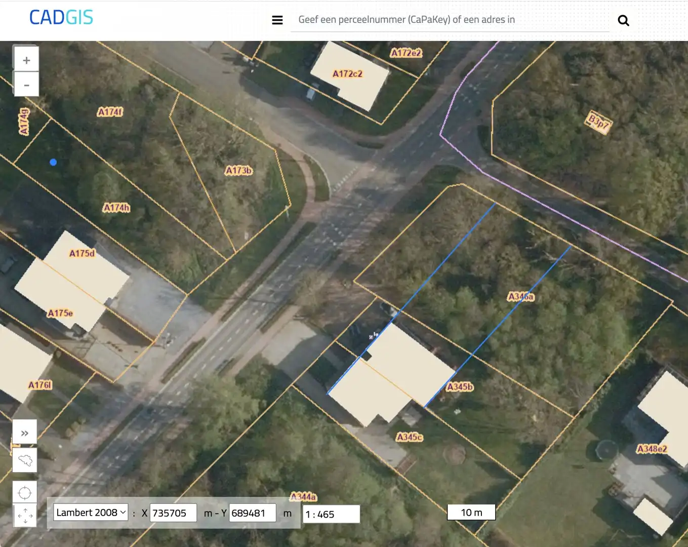
Task: Select building parcel A172c2
Action: [x=347, y=74]
